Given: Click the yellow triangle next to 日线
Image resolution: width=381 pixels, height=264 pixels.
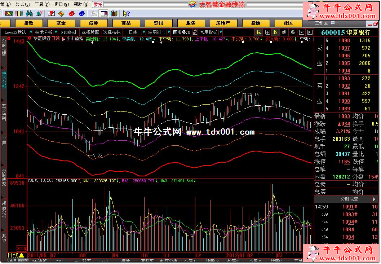Looking at the screenshot, I should [x=22, y=255].
